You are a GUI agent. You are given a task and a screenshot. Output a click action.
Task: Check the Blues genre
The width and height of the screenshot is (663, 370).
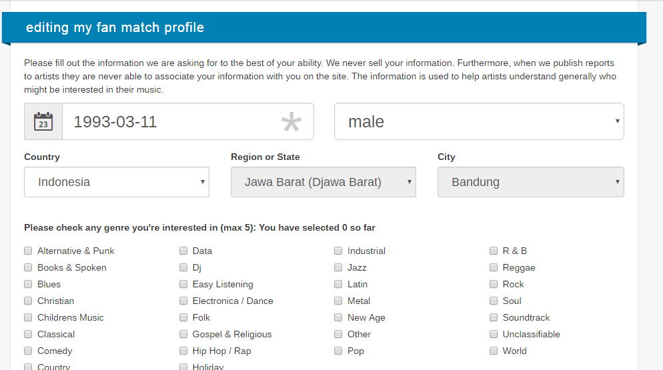tap(28, 284)
